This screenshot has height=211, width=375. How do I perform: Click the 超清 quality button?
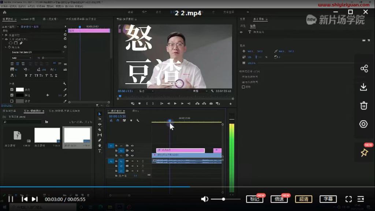coord(304,199)
